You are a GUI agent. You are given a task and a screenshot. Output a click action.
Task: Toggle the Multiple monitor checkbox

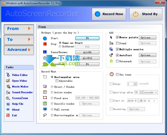point(117,49)
